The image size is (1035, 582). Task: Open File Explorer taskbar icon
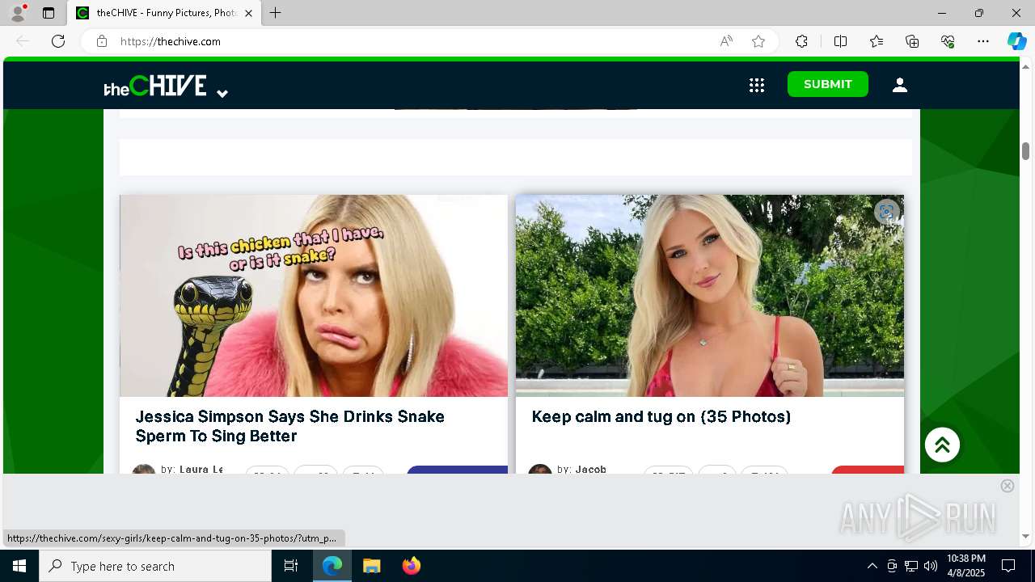click(x=371, y=566)
